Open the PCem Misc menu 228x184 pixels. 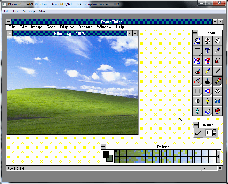point(42,11)
